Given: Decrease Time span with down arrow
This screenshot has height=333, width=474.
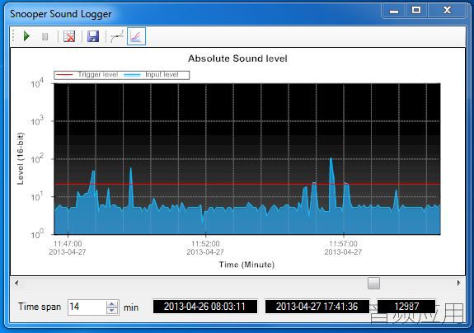Looking at the screenshot, I should click(112, 311).
